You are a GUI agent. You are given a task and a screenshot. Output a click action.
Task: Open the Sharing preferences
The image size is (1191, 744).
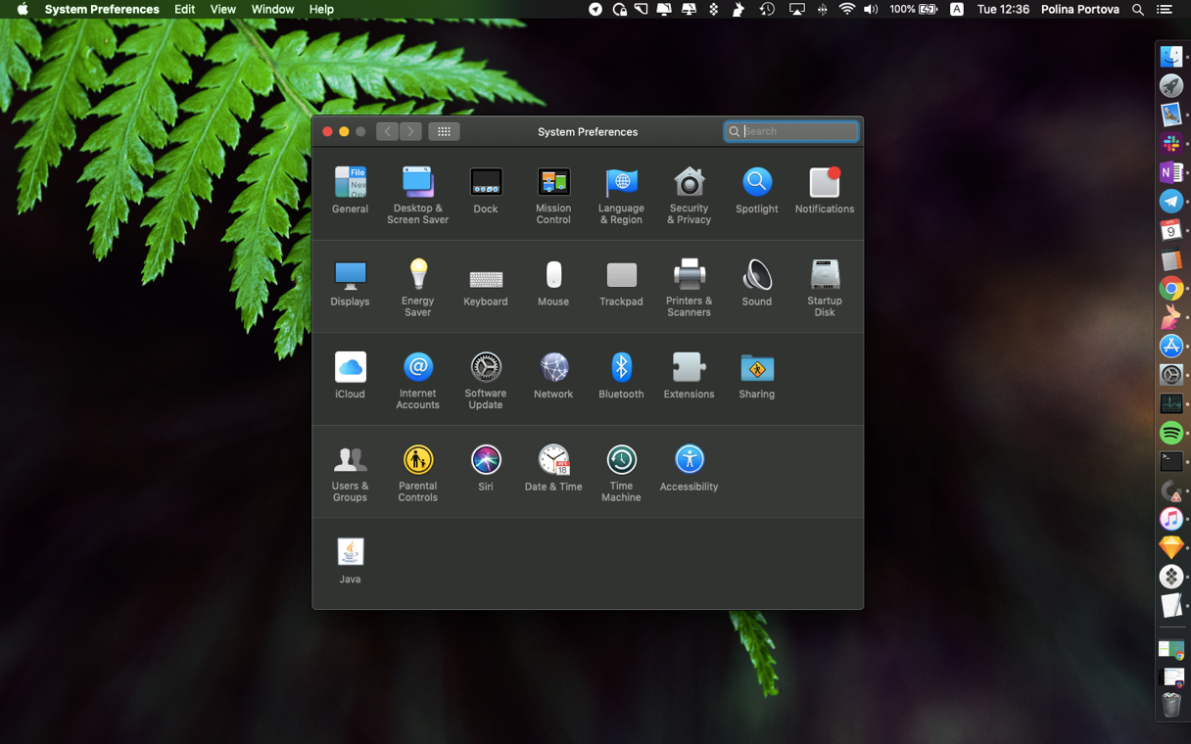(756, 377)
